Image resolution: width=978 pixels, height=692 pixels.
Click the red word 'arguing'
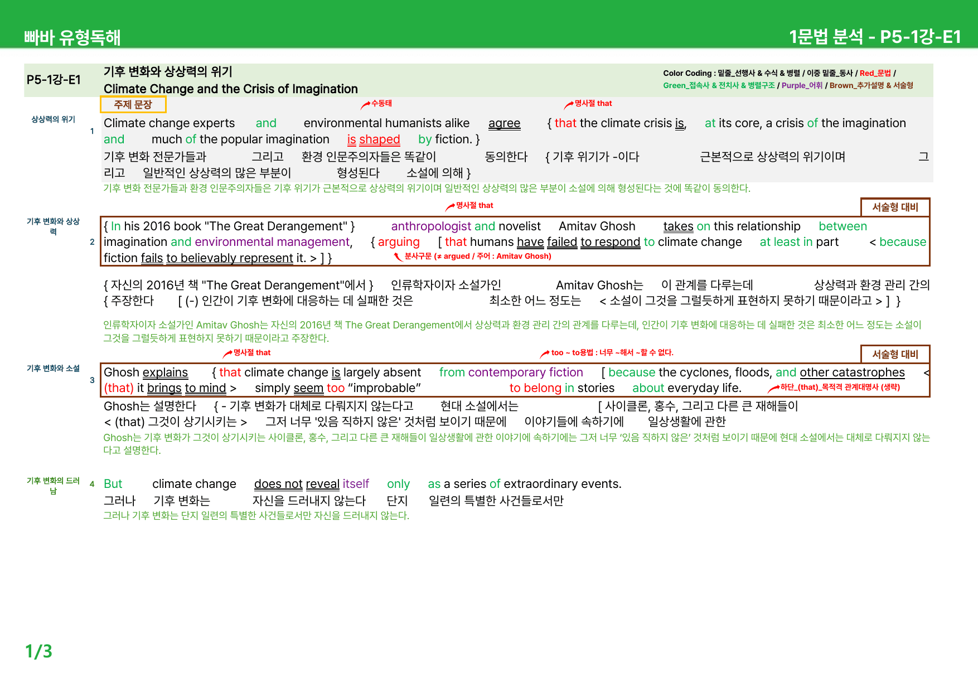pyautogui.click(x=399, y=242)
